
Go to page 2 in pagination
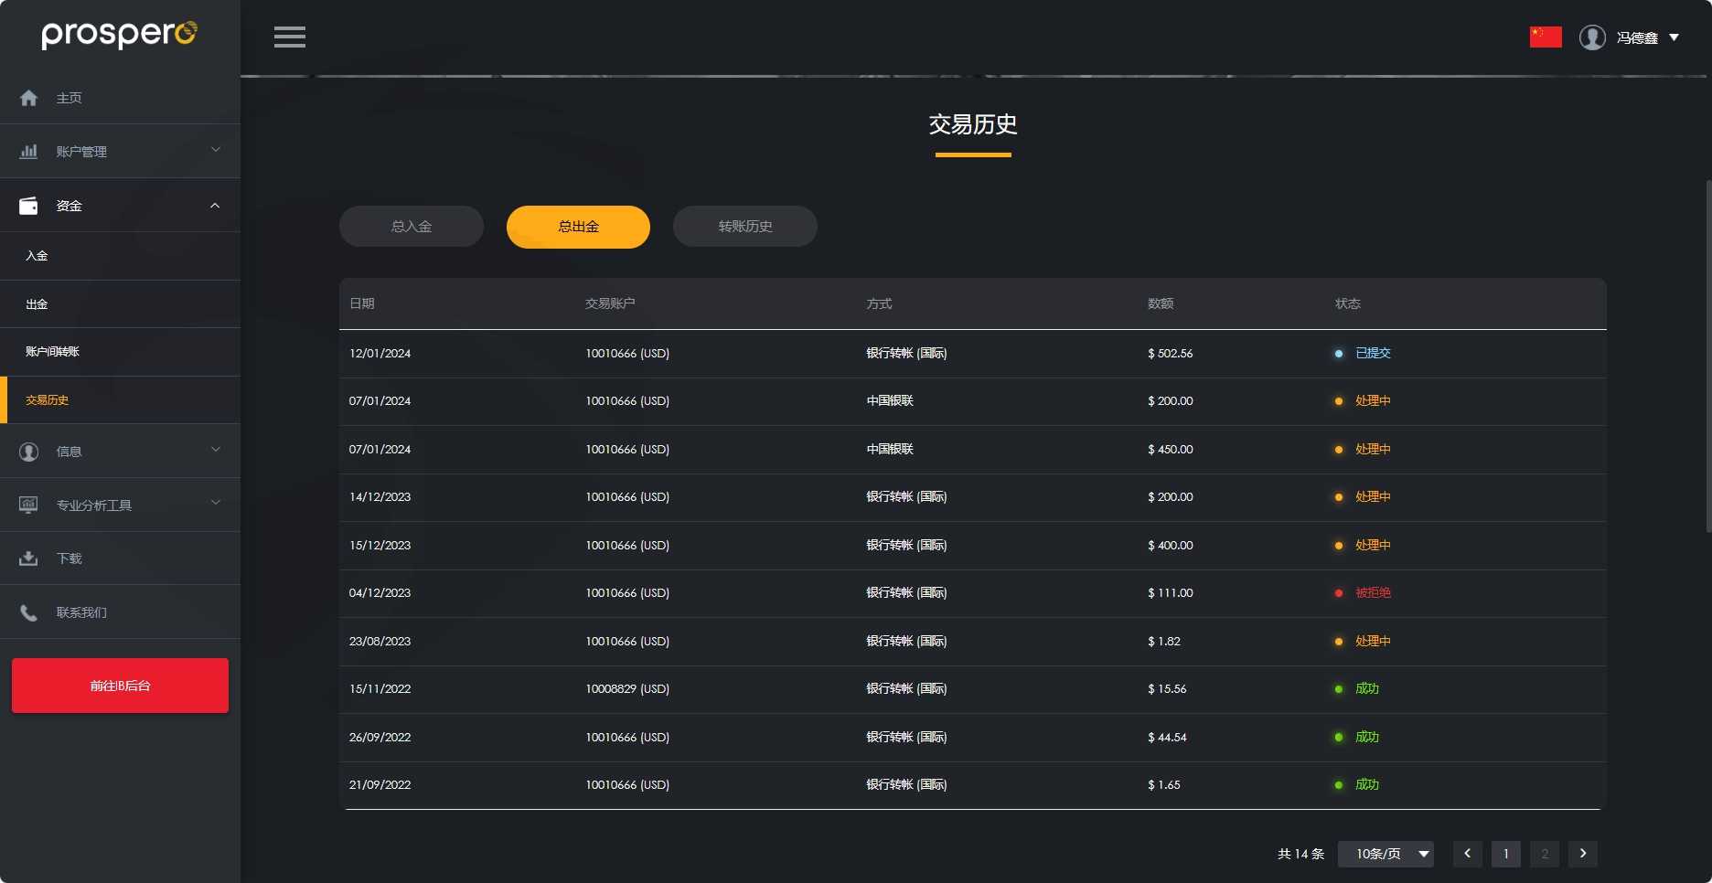[x=1545, y=854]
